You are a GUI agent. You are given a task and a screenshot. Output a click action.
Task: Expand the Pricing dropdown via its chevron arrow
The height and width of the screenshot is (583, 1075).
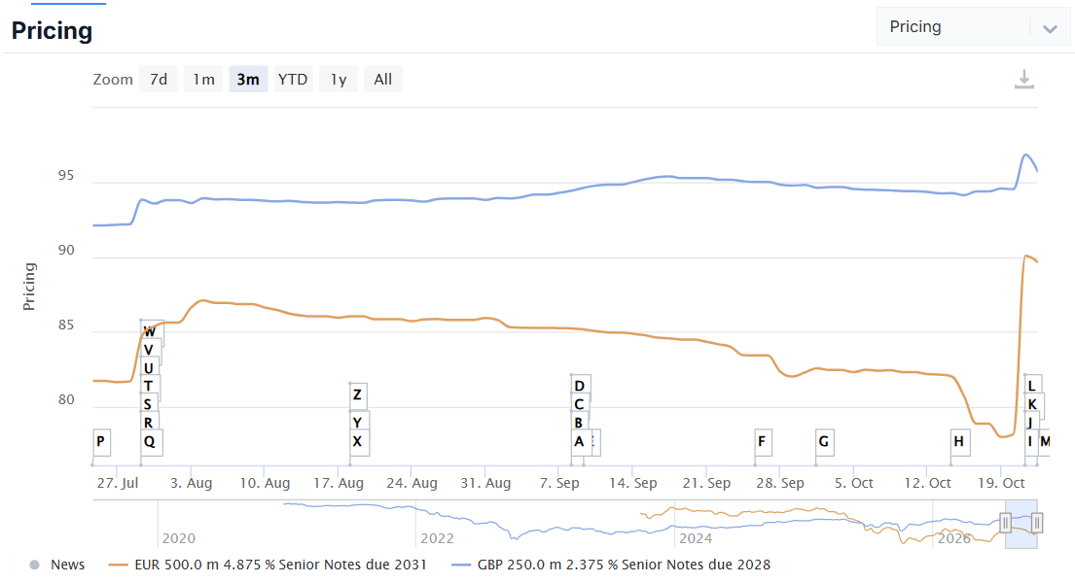coord(1050,29)
